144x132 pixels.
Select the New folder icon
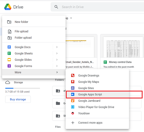pos(9,22)
